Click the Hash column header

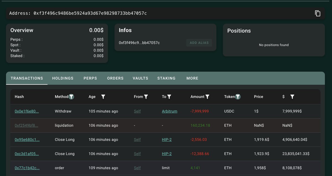coord(19,97)
